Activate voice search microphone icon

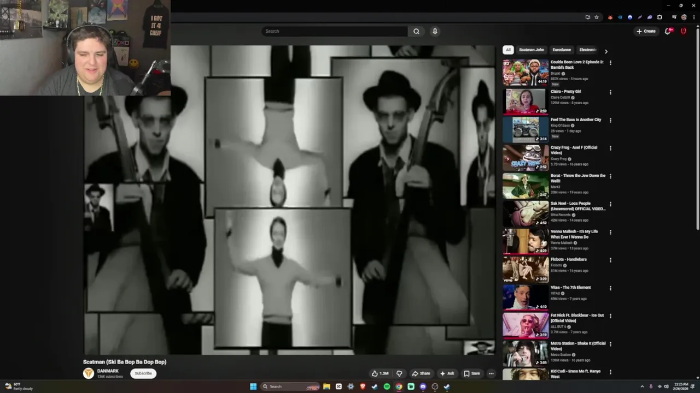point(435,31)
